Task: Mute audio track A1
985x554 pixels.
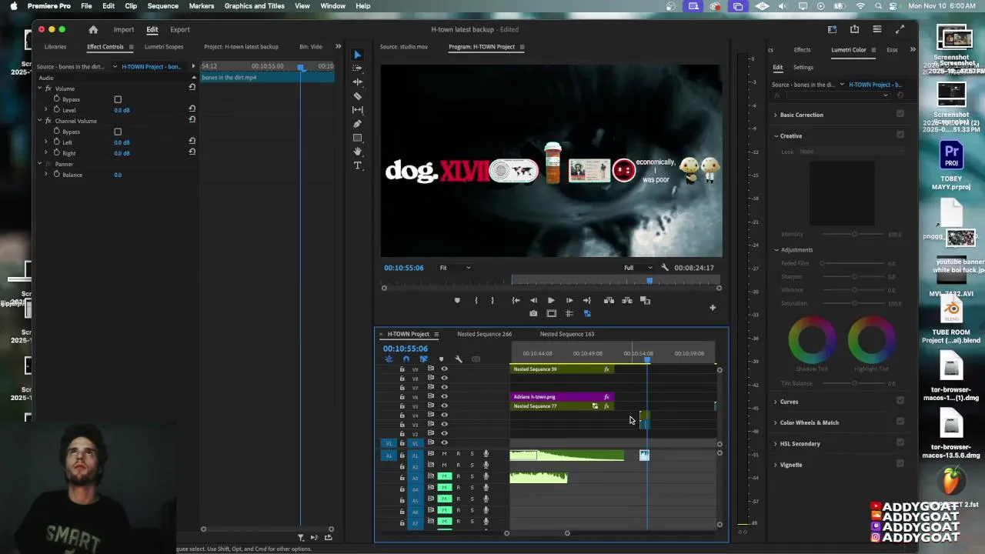Action: [x=444, y=454]
